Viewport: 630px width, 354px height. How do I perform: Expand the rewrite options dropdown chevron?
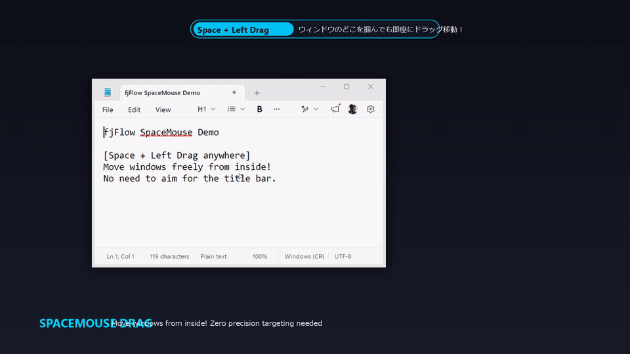[x=316, y=109]
